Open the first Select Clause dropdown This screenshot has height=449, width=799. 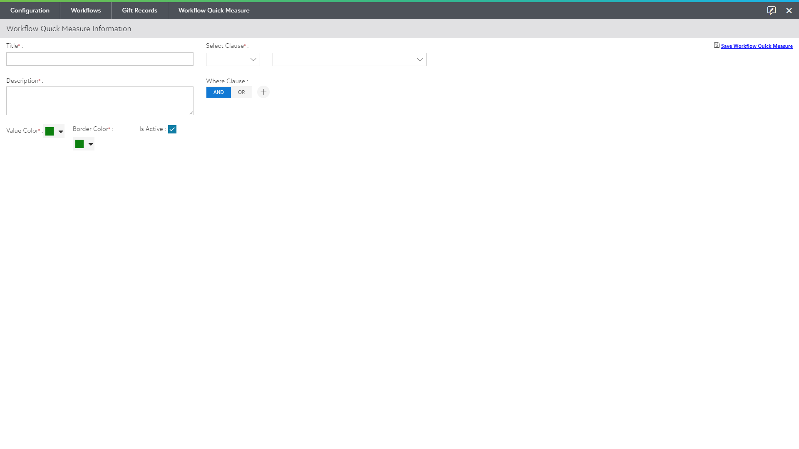pos(233,59)
